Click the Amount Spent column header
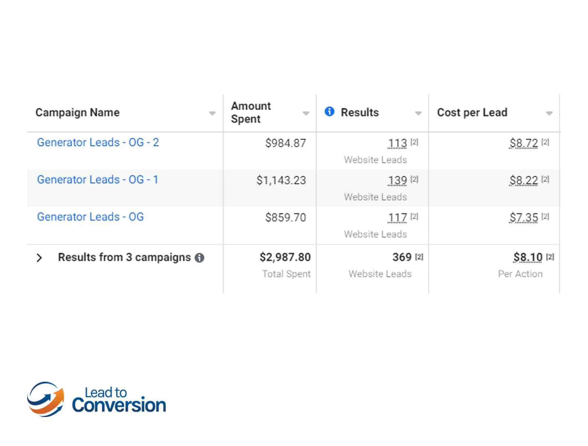The width and height of the screenshot is (588, 446). point(251,113)
